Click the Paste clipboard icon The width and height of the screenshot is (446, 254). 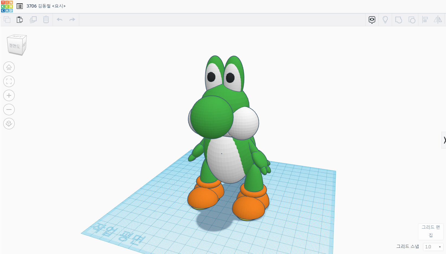(x=20, y=20)
